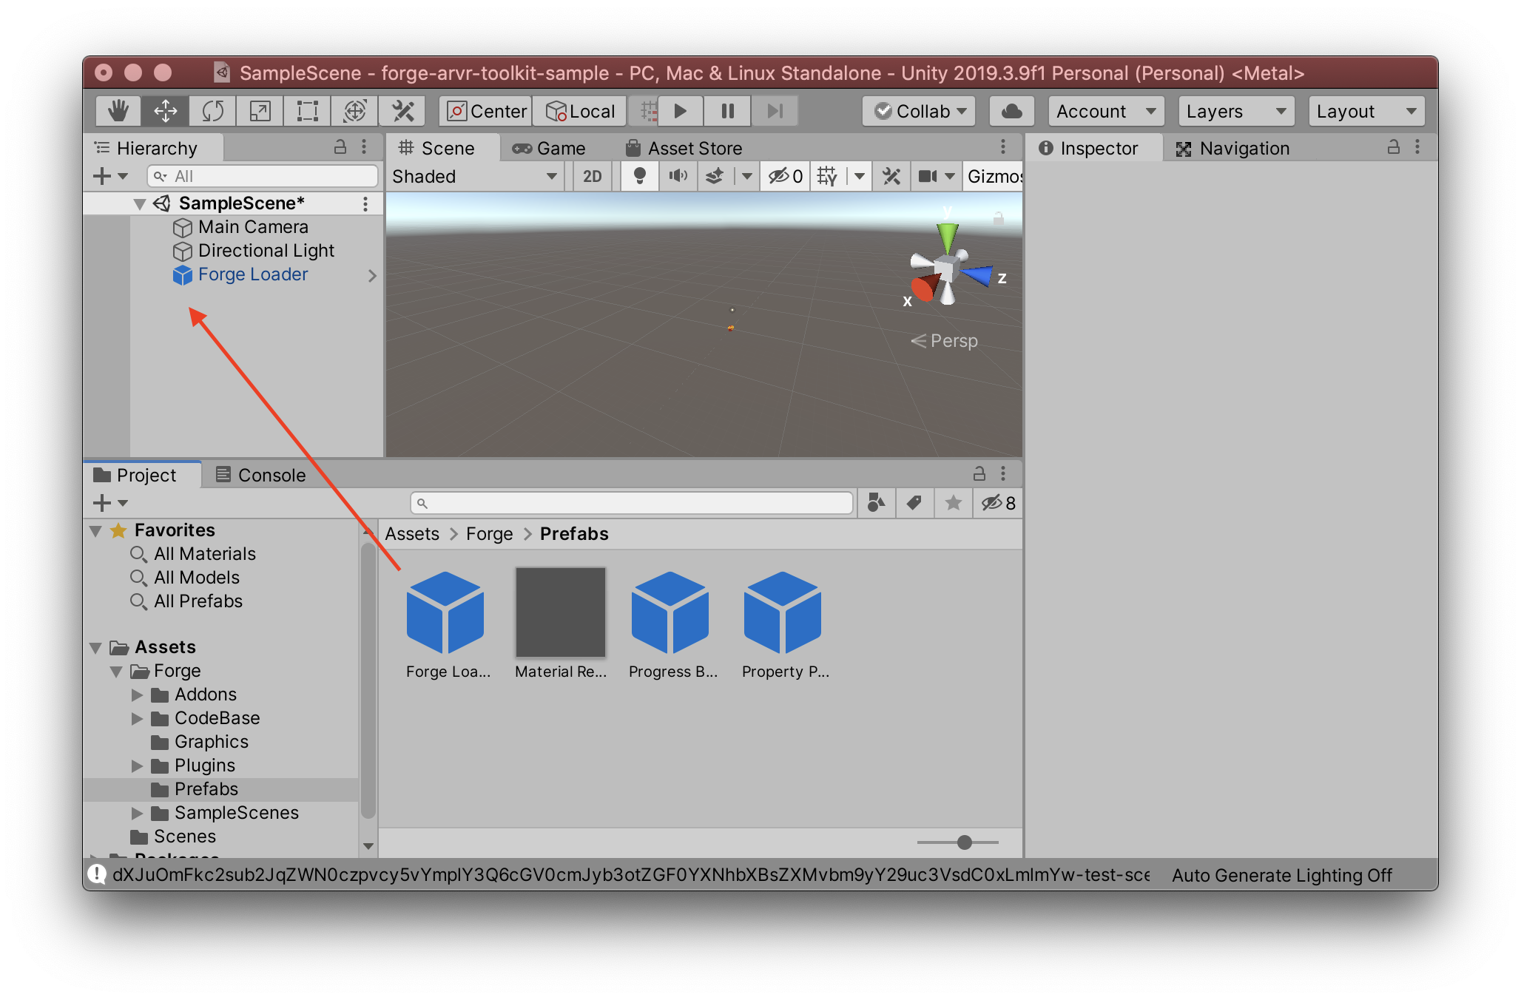
Task: Expand the Addons folder
Action: pyautogui.click(x=137, y=695)
